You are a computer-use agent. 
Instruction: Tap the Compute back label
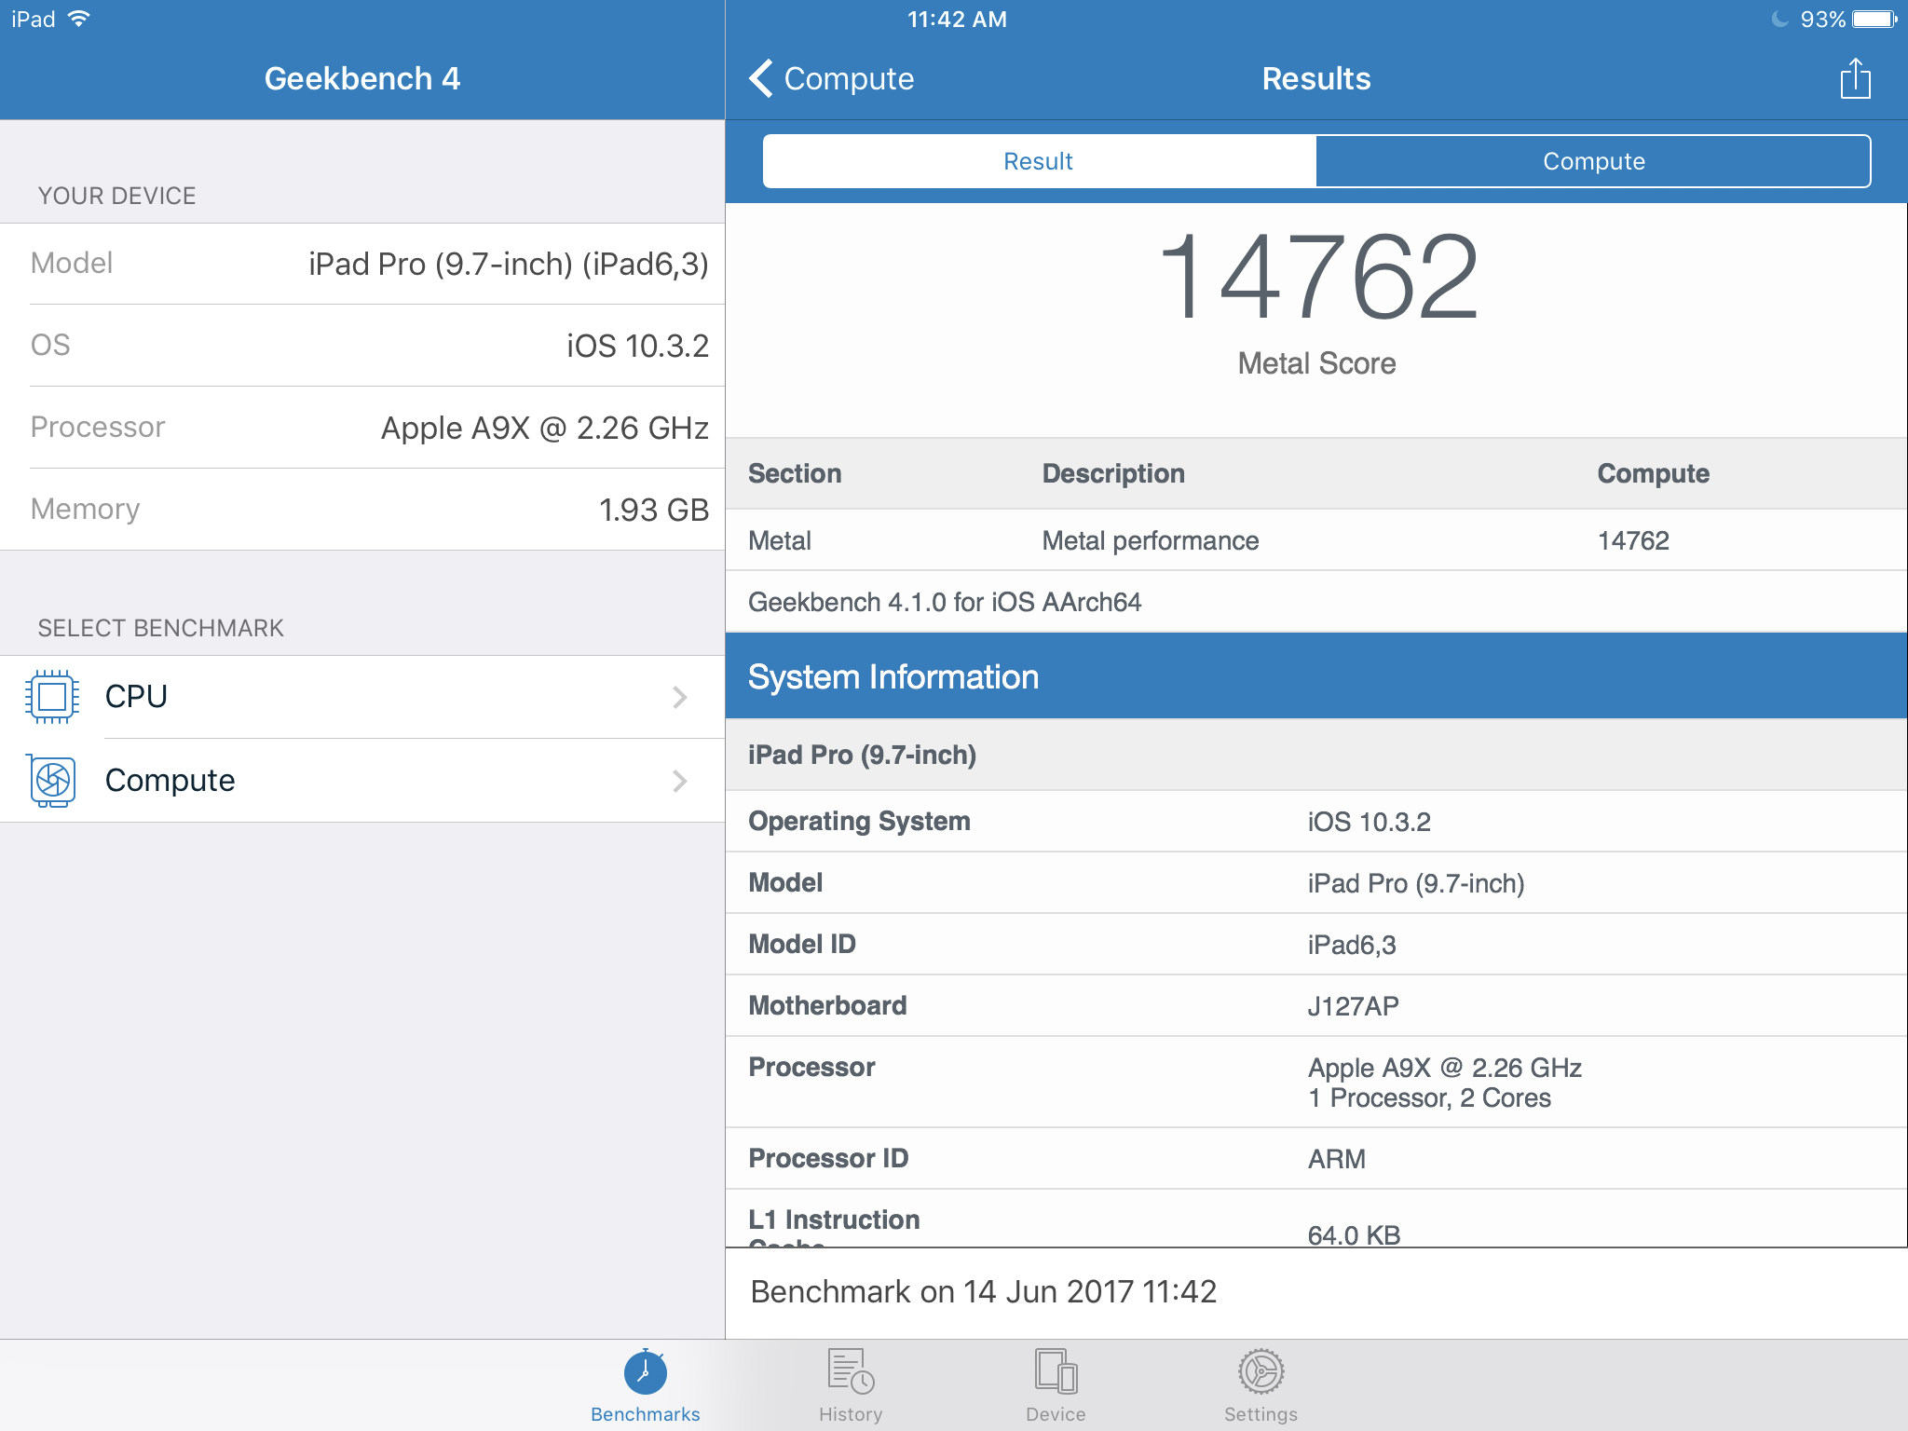pyautogui.click(x=849, y=78)
